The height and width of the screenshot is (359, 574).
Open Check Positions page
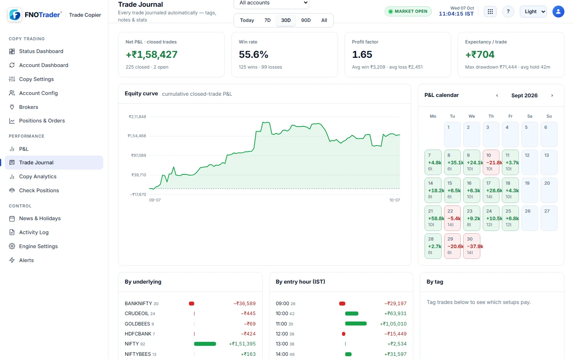54,191
